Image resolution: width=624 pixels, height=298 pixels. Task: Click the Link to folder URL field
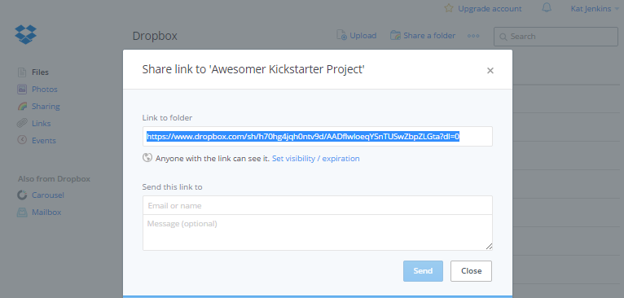pos(318,137)
